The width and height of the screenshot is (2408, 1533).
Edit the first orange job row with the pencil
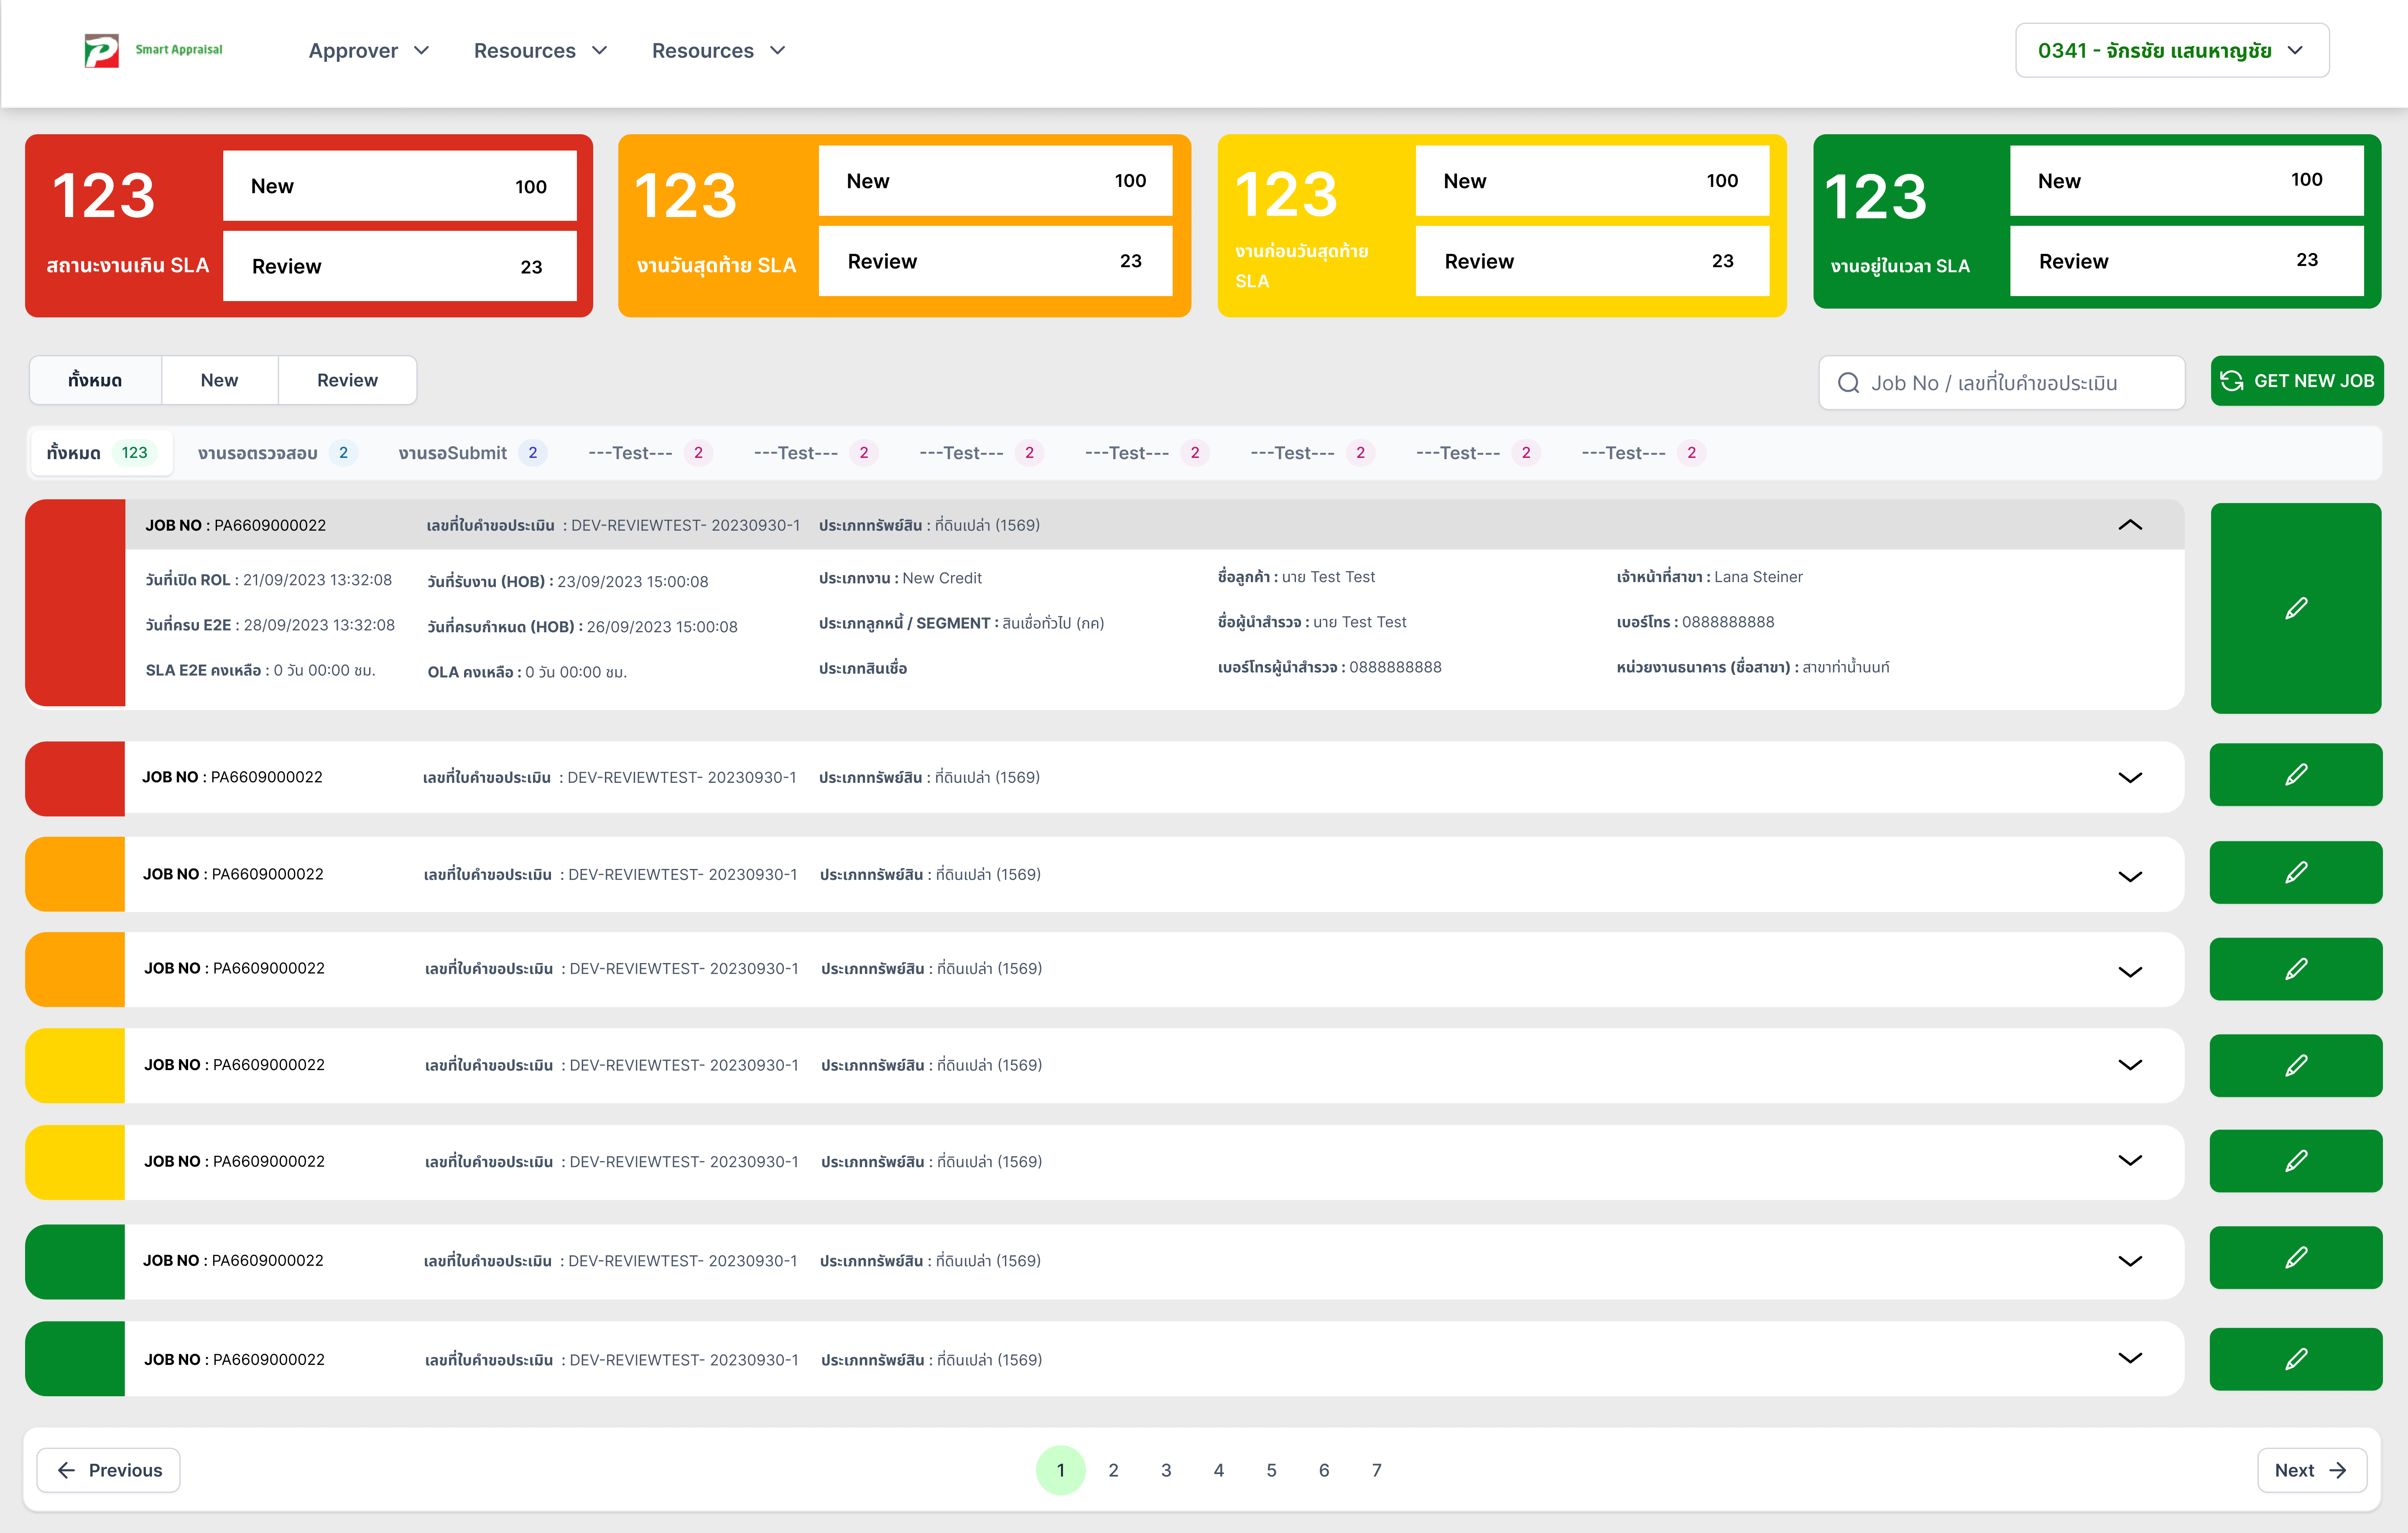coord(2296,872)
